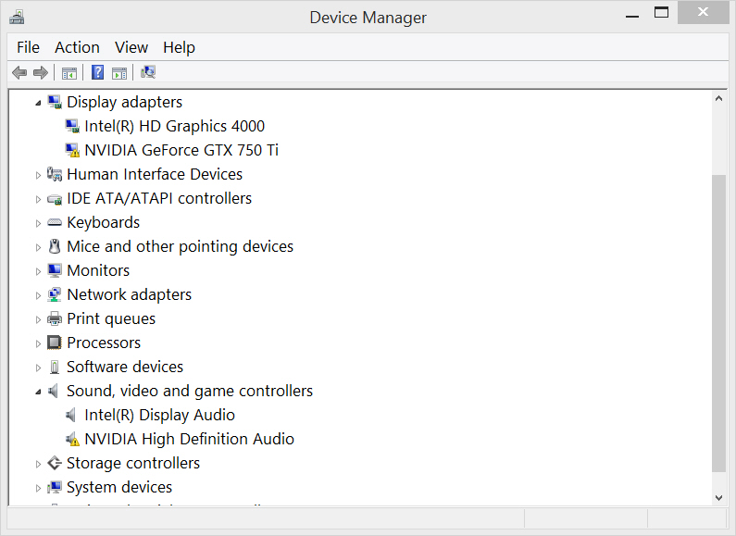Open the View menu

tap(131, 47)
